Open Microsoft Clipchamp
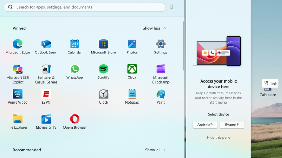 [161, 74]
